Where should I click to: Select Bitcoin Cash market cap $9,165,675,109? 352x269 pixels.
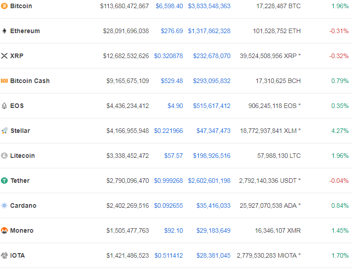tap(127, 81)
